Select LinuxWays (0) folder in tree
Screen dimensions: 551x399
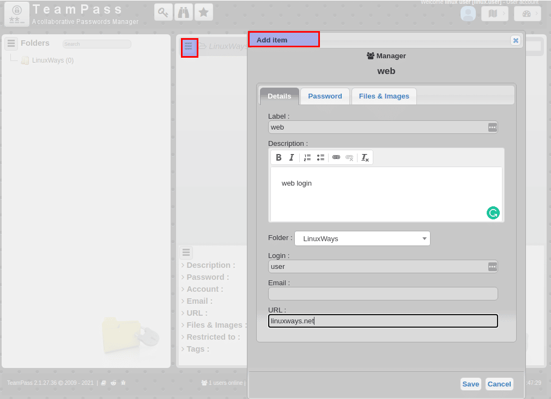point(53,60)
